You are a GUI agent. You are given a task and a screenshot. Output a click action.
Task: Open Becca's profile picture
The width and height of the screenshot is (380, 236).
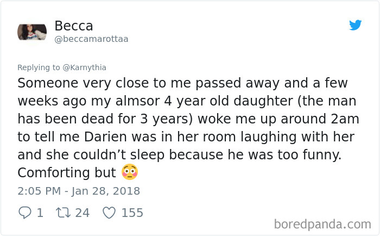tap(32, 32)
